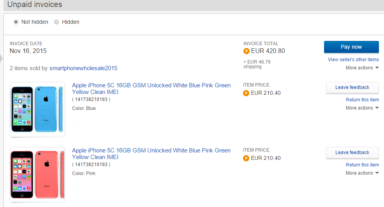
Task: Click the orange icon beside EUR 420.80 invoice total
Action: click(x=246, y=51)
